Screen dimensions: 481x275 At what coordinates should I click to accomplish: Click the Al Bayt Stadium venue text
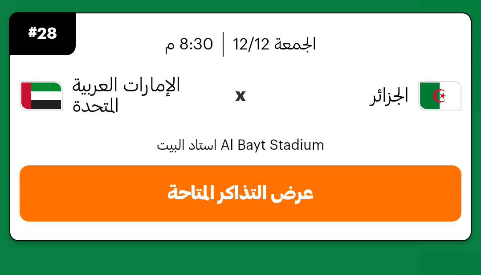(x=273, y=145)
